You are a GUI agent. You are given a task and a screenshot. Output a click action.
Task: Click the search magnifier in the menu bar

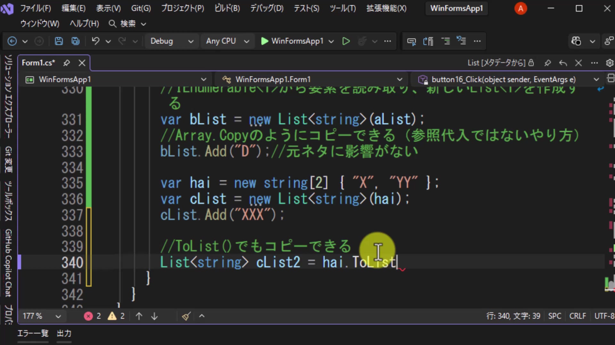pyautogui.click(x=112, y=24)
